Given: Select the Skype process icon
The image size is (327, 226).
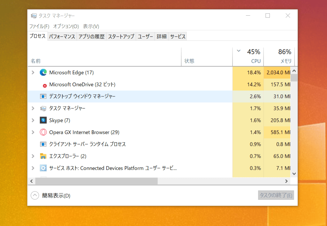Looking at the screenshot, I should tap(43, 120).
